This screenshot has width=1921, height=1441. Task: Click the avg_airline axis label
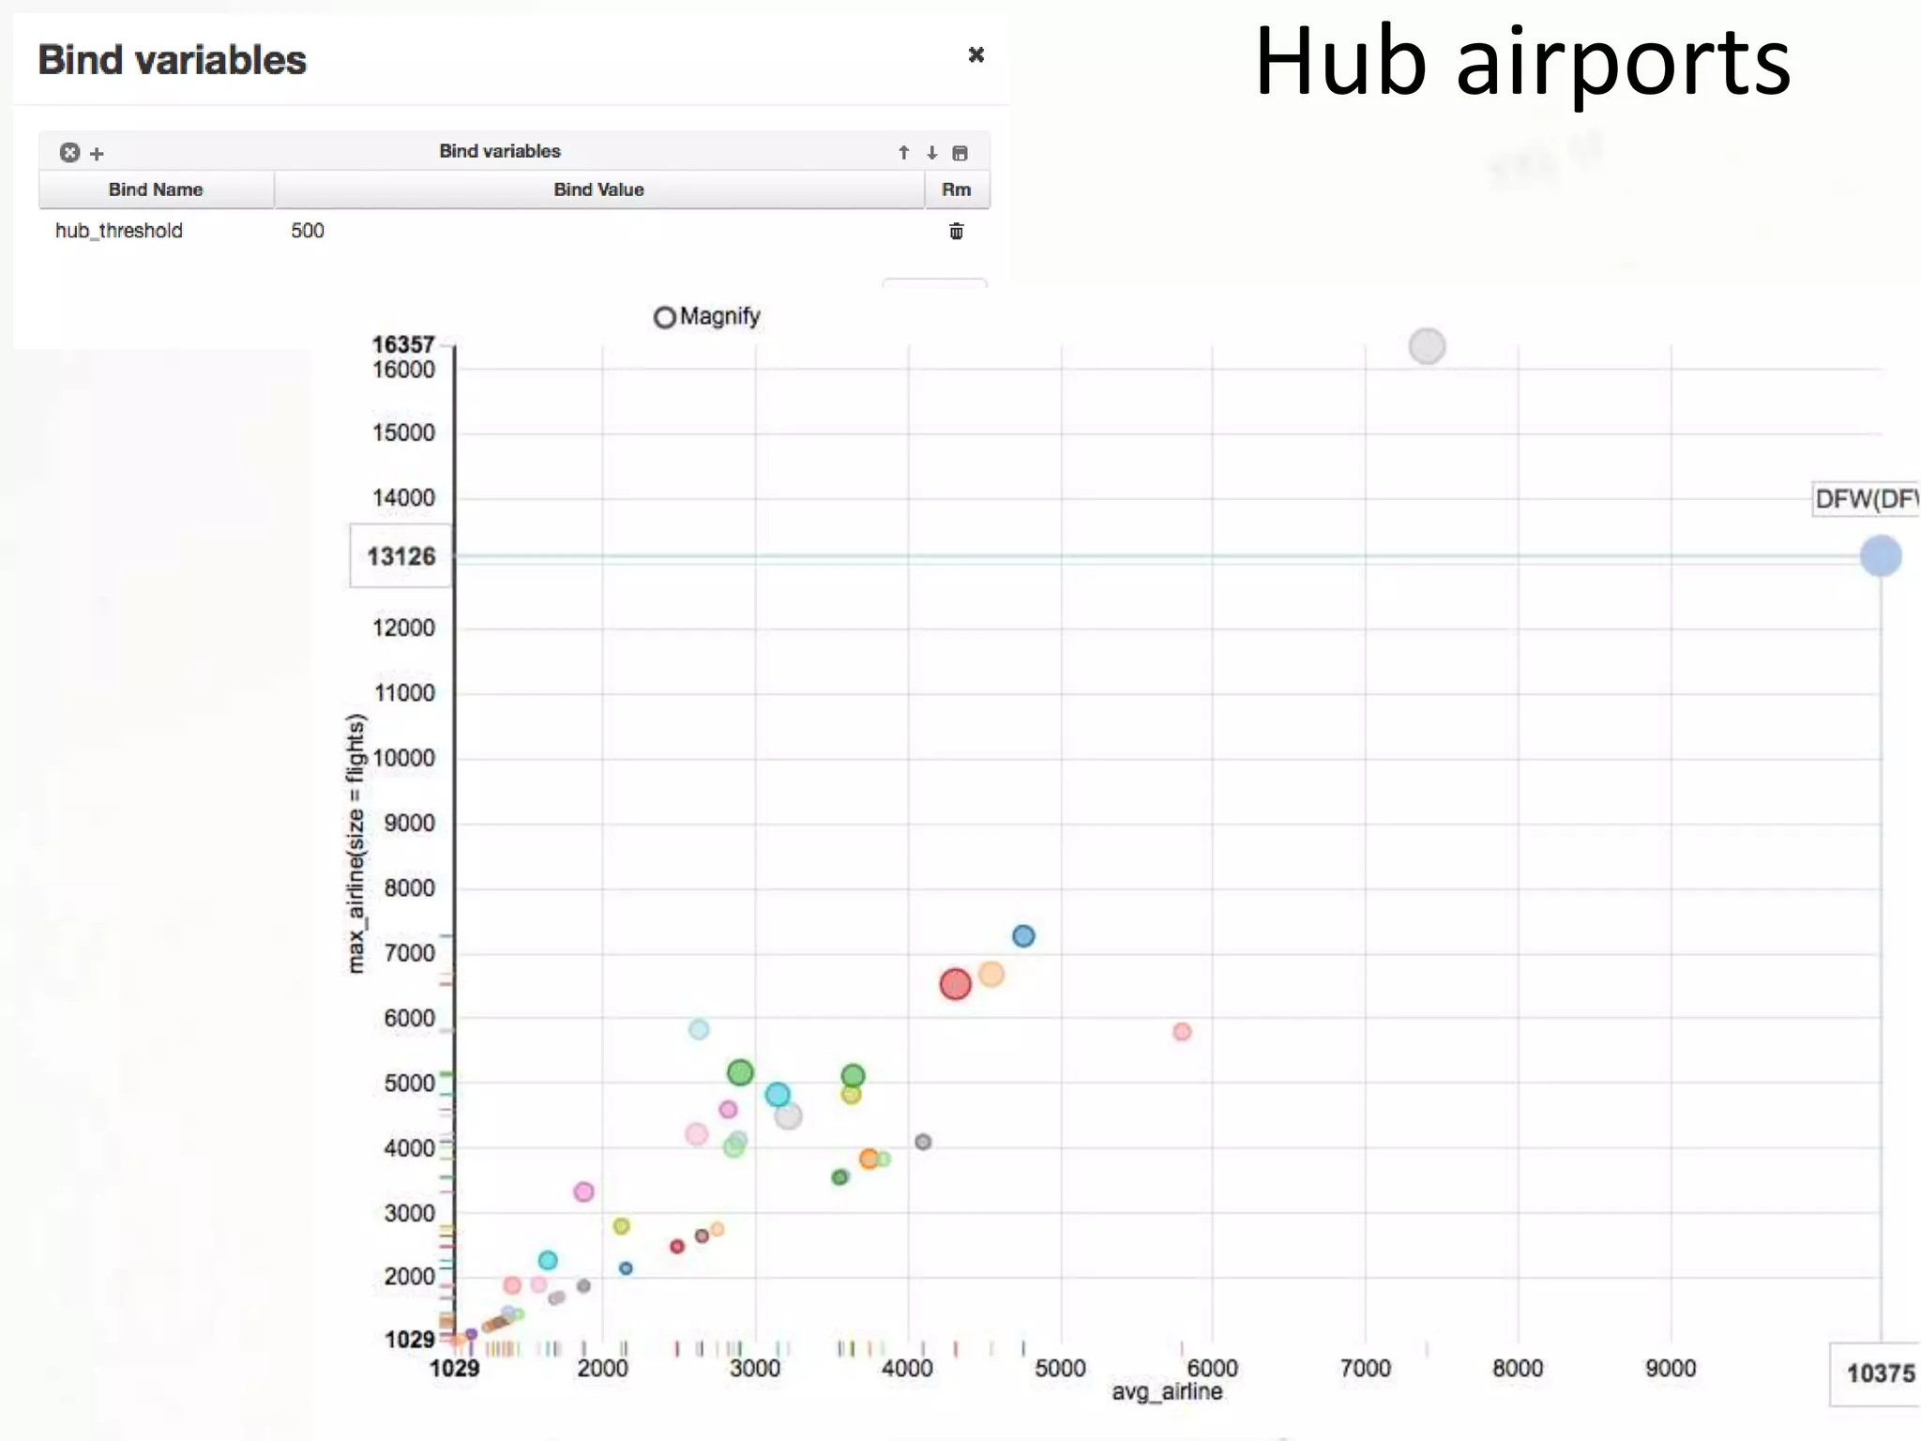coord(1167,1392)
